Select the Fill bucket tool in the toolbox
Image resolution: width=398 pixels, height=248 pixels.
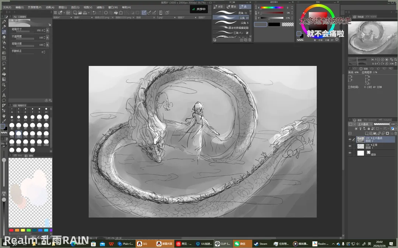(x=4, y=74)
